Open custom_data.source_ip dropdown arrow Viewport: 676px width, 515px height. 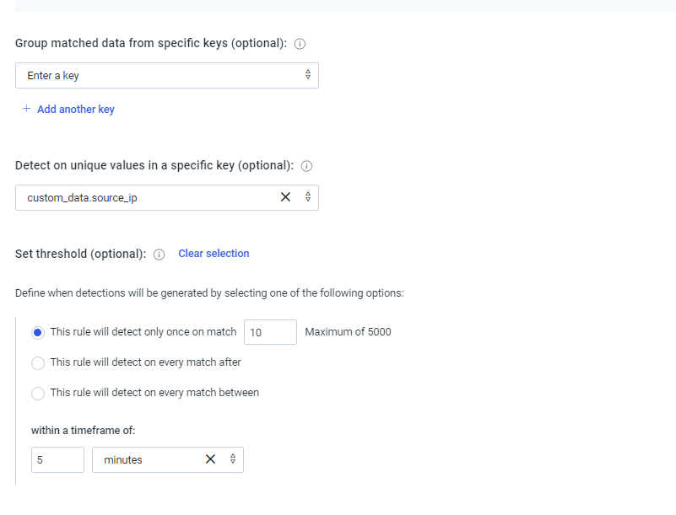[308, 197]
